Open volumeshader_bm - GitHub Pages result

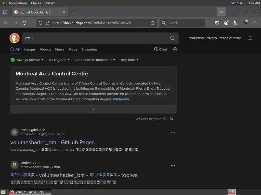coord(53,142)
